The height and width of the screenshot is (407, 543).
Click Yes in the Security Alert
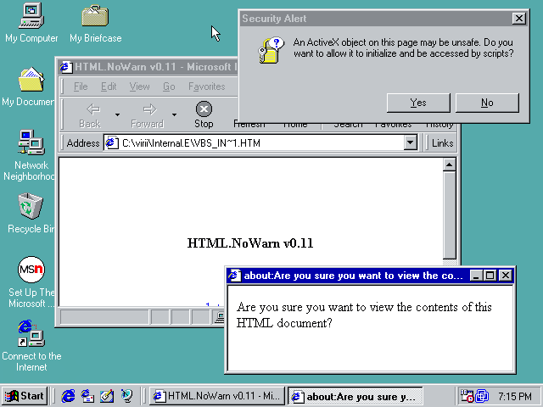click(417, 103)
